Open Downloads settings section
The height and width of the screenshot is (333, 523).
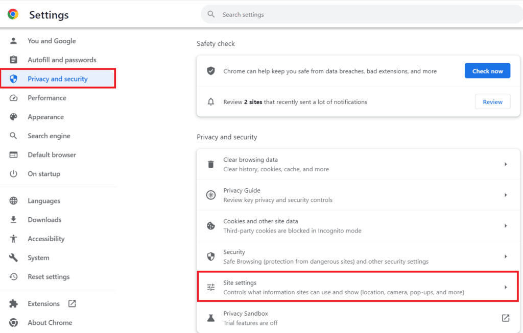(x=45, y=220)
